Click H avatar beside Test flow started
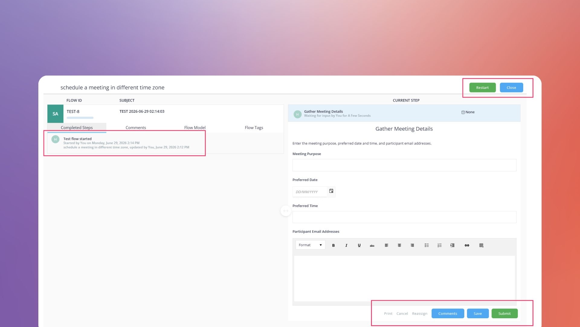 click(x=55, y=139)
